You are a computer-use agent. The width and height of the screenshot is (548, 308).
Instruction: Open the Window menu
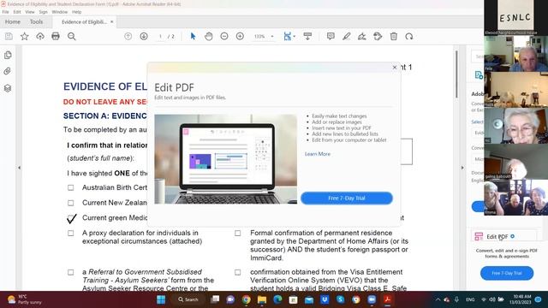[x=59, y=12]
